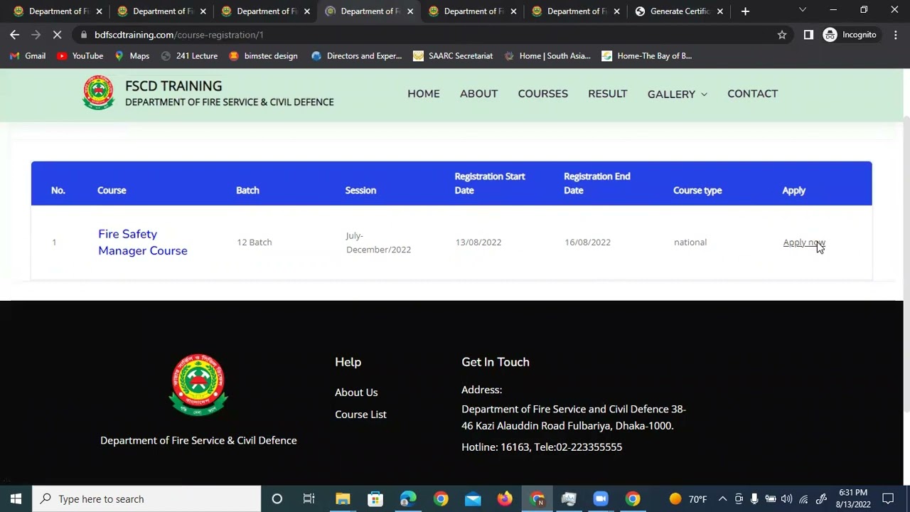Toggle the browser side panel icon
Image resolution: width=910 pixels, height=512 pixels.
[x=808, y=35]
